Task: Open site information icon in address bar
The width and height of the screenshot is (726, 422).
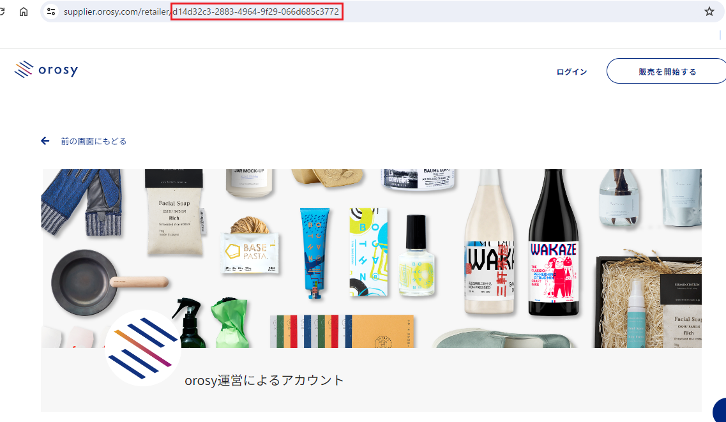Action: pos(51,11)
